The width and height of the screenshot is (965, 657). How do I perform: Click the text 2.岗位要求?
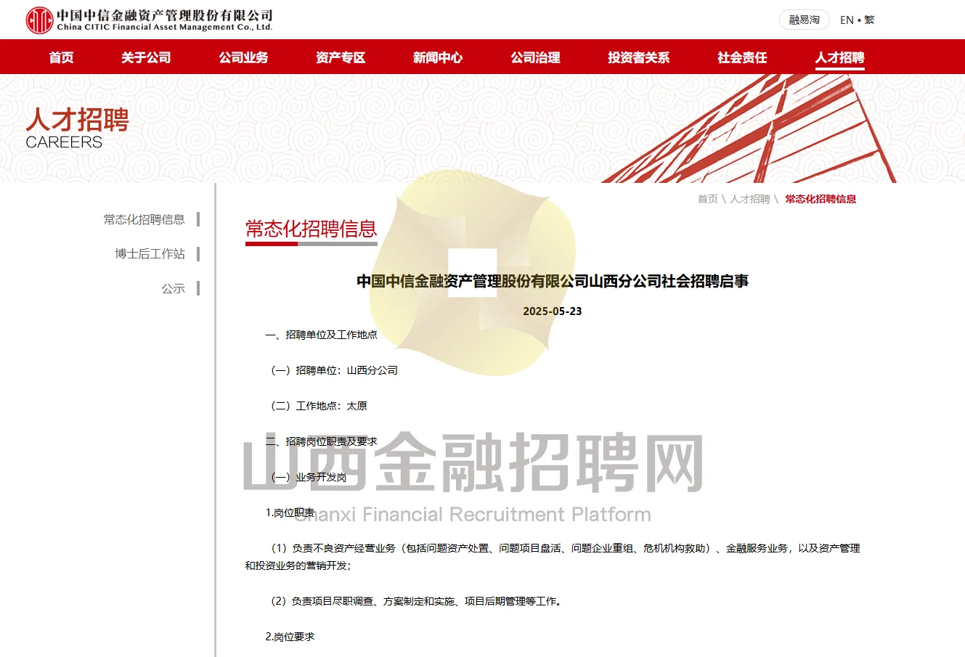(290, 637)
